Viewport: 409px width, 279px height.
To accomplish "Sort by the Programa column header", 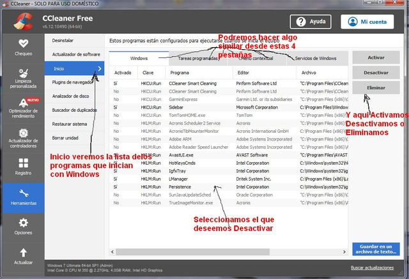I will pyautogui.click(x=199, y=73).
